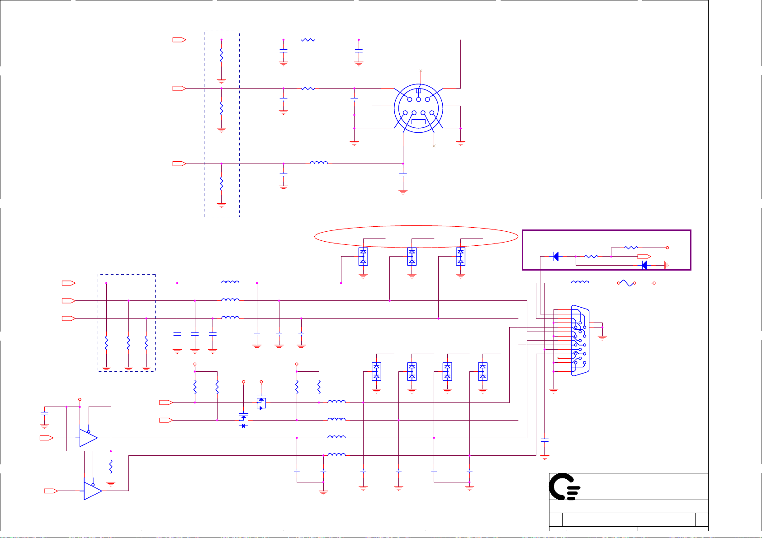762x538 pixels.
Task: Select the upper MOSFET level-shifter symbol
Action: pos(261,402)
